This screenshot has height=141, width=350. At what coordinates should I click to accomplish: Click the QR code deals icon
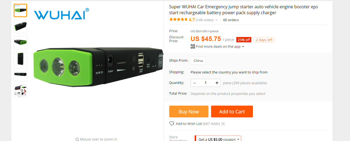(193, 46)
